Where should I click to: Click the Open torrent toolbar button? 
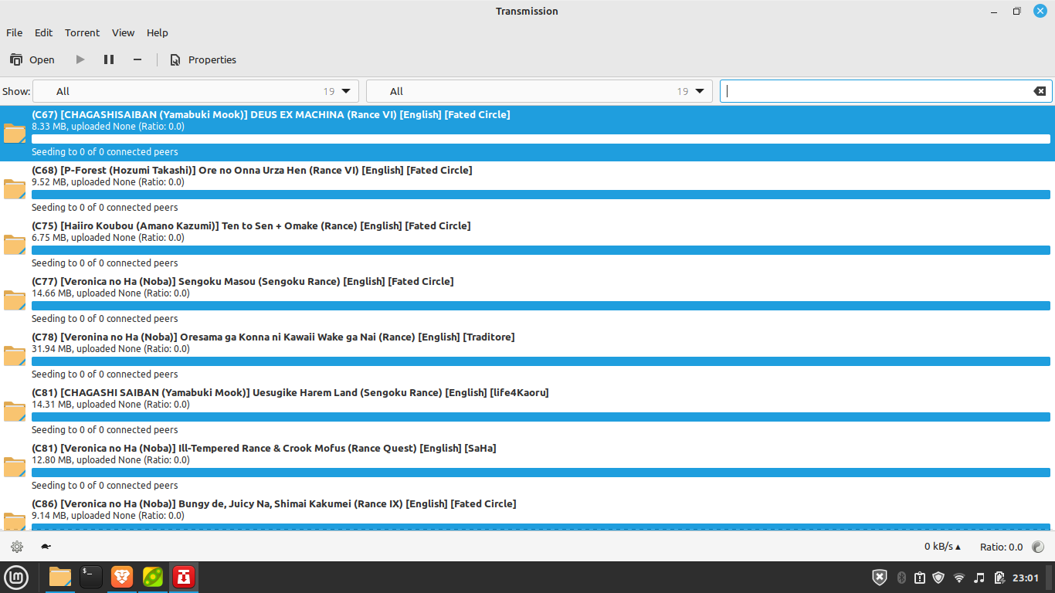coord(32,59)
